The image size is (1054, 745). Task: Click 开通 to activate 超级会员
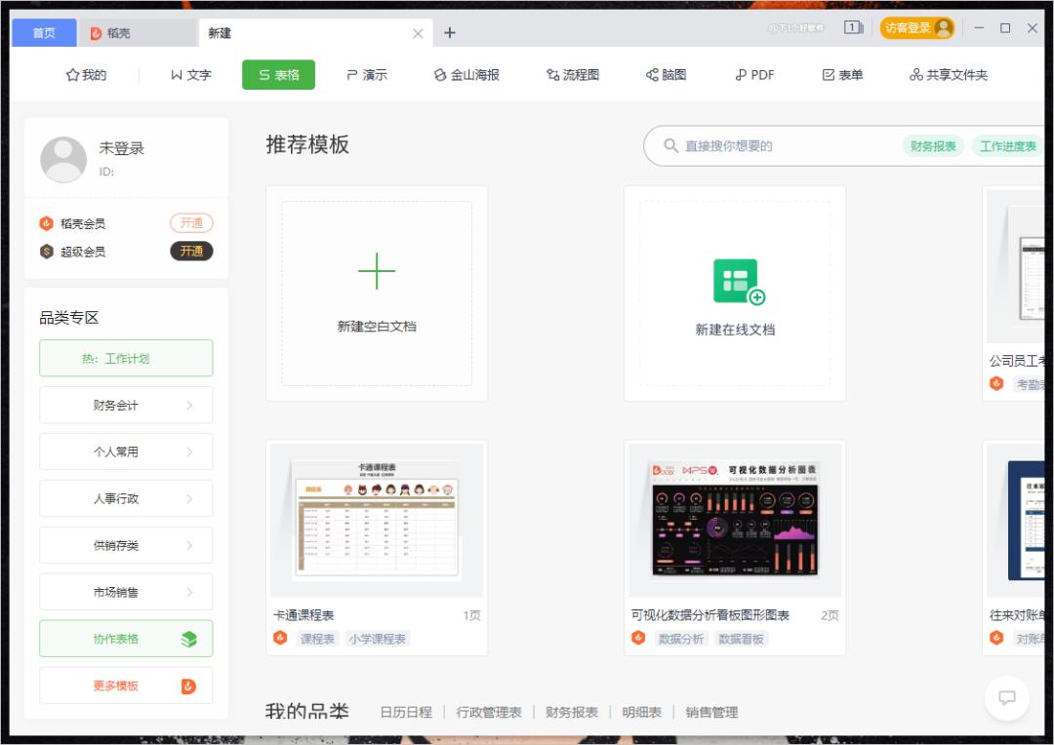pyautogui.click(x=191, y=251)
